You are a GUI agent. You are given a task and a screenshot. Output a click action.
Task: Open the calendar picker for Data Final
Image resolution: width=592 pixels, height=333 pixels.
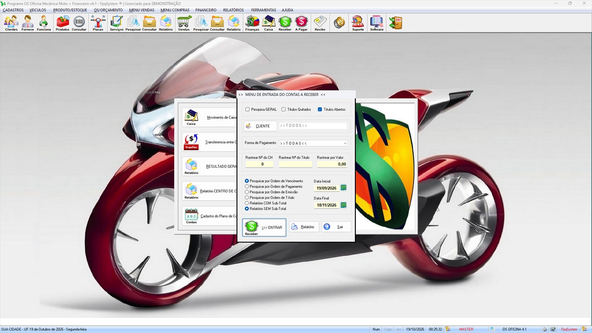344,205
